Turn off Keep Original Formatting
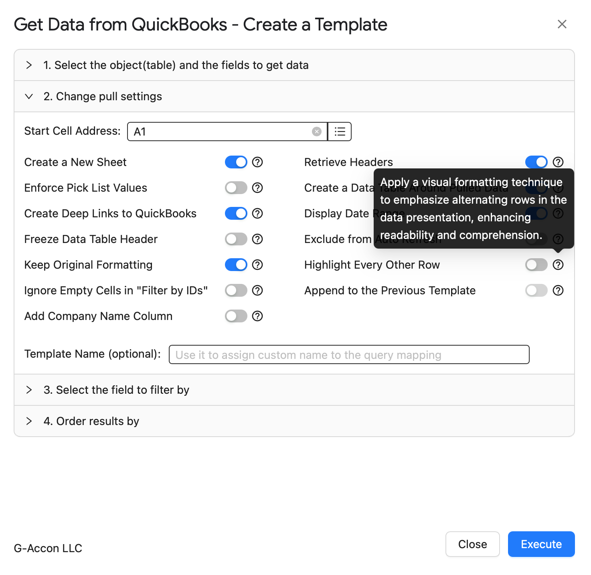 236,265
